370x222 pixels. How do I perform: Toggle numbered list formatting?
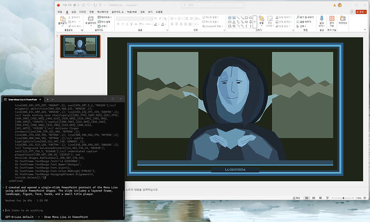tap(179, 18)
